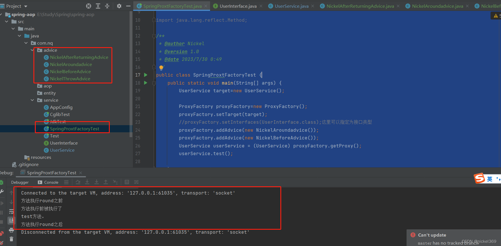This screenshot has width=501, height=246.
Task: Select the Console tab
Action: [x=48, y=182]
